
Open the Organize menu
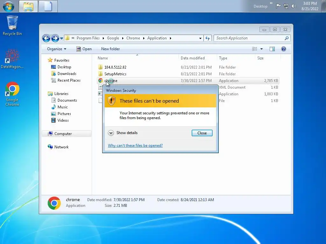[57, 49]
